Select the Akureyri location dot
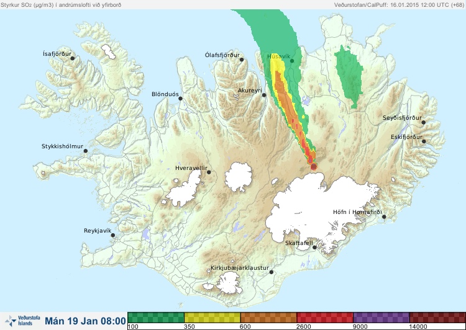 point(264,95)
